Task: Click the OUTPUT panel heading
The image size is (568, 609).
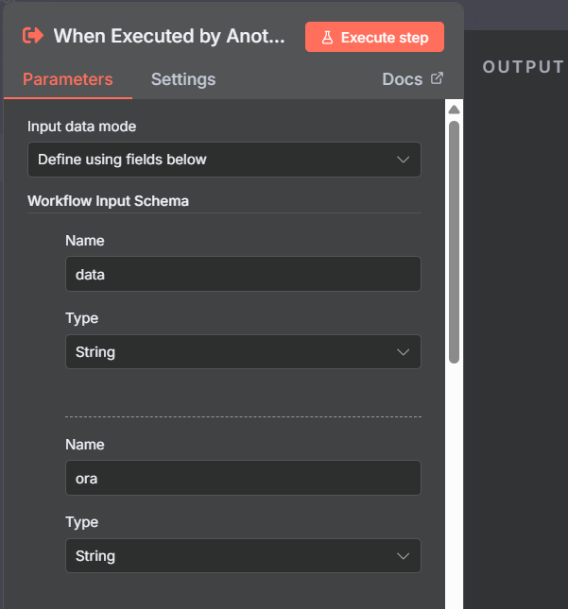Action: pos(523,67)
